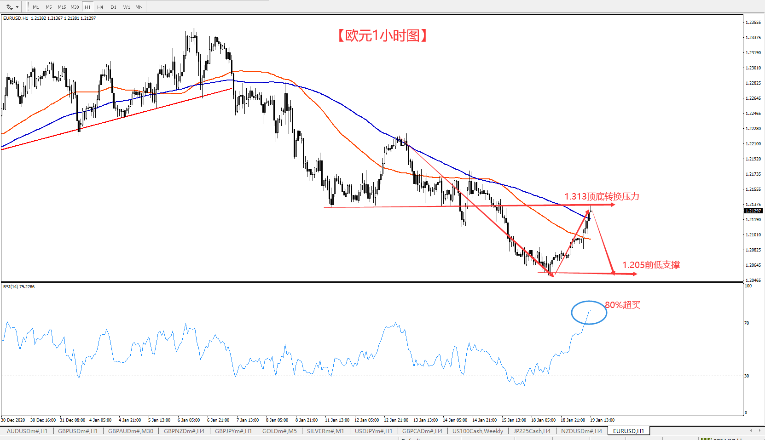Viewport: 765px width, 440px height.
Task: Show the GBPCADm#,H4 chart tab
Action: tap(422, 431)
